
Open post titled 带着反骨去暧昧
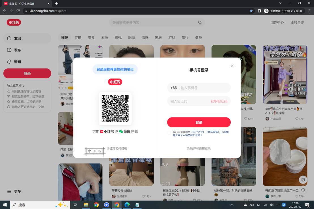122,191
